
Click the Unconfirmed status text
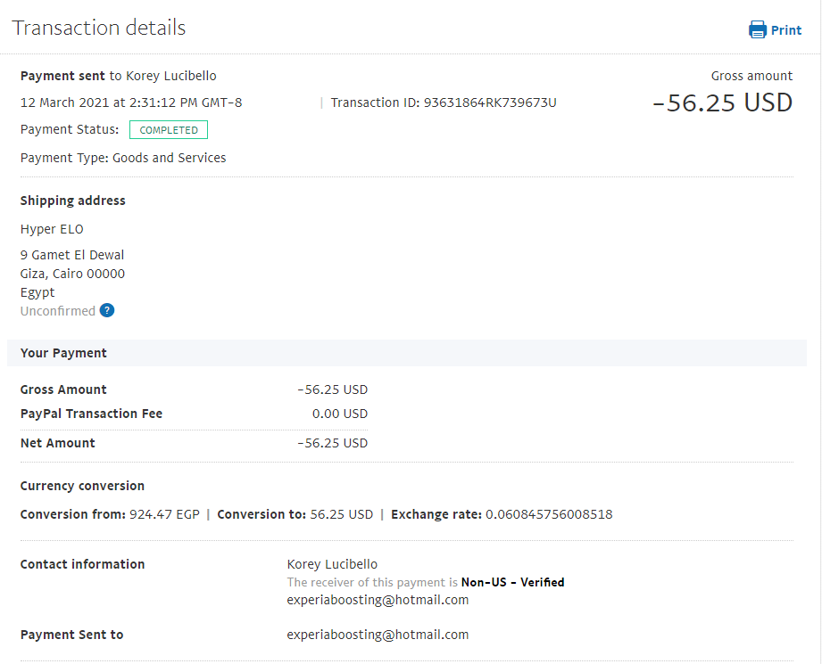[x=58, y=311]
